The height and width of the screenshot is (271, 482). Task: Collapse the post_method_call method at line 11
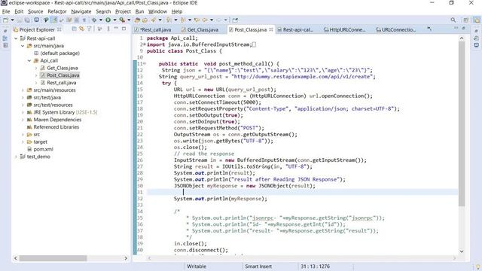[x=145, y=63]
